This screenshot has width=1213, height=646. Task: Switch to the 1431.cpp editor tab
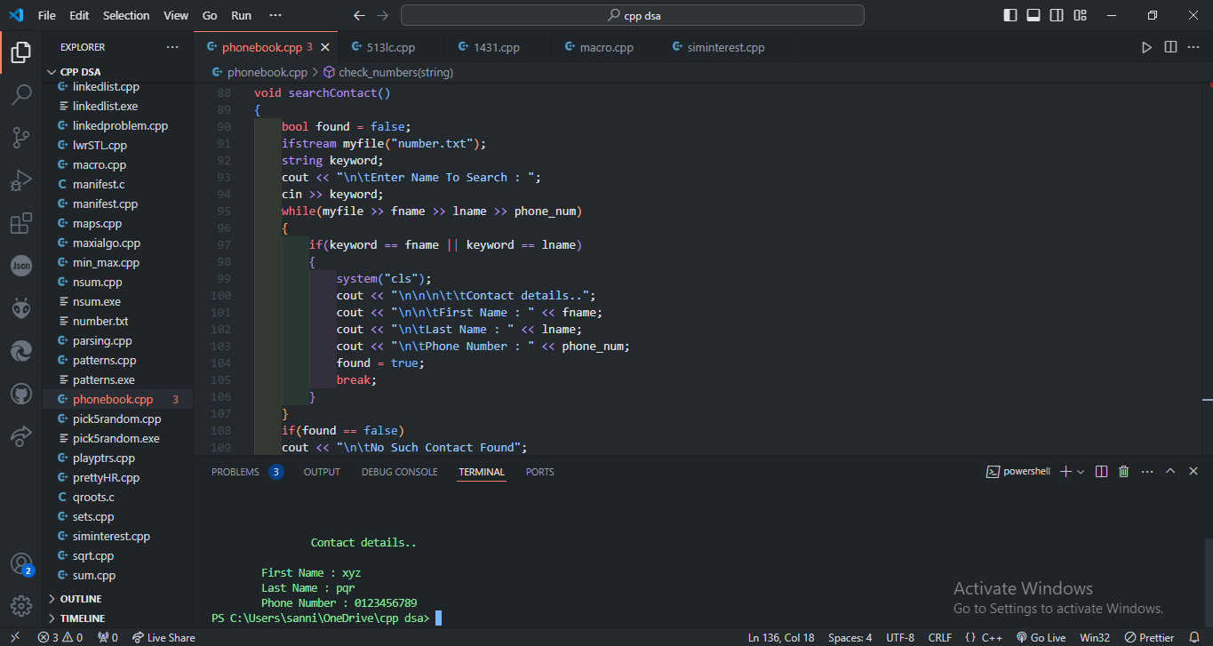497,47
